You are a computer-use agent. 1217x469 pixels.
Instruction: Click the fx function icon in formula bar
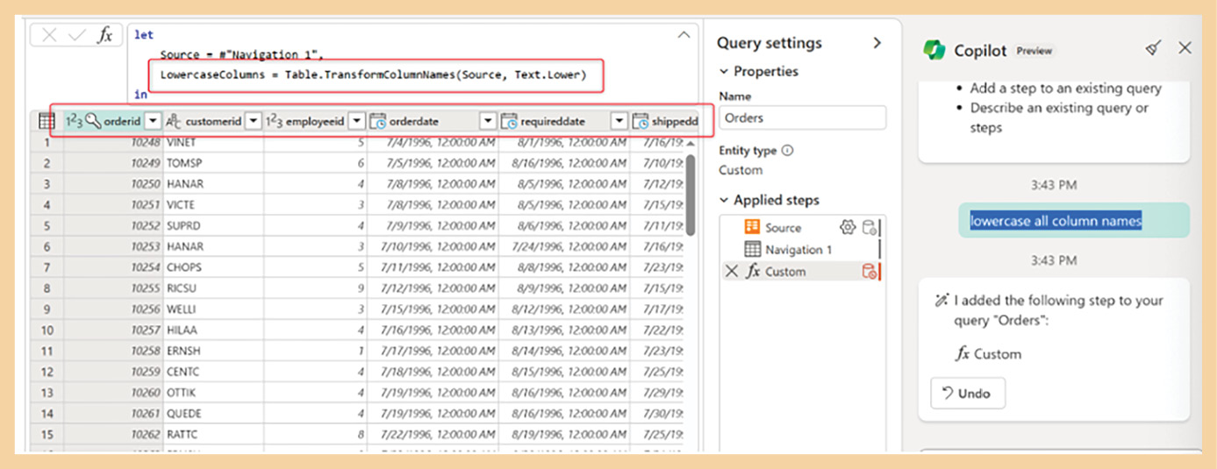coord(105,35)
